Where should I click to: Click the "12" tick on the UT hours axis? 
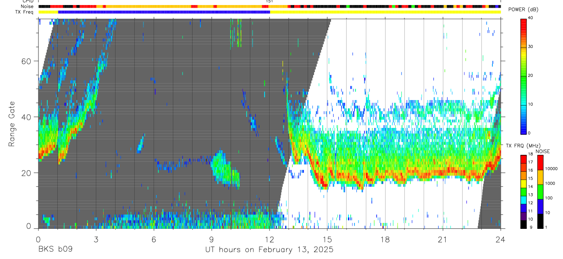pos(270,238)
